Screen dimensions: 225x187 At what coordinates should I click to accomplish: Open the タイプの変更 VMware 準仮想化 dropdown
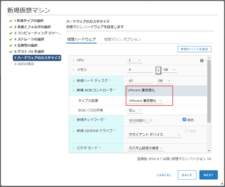point(145,101)
